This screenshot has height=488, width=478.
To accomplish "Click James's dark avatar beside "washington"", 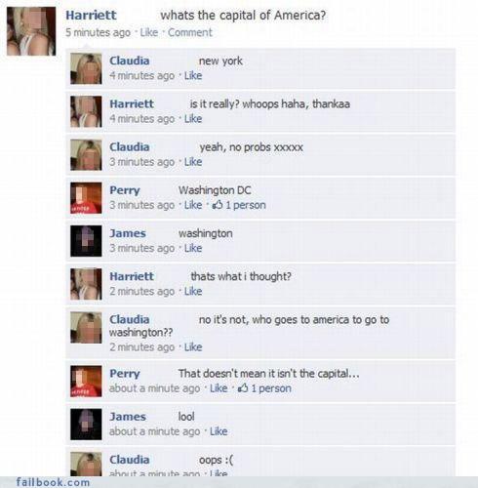I will point(86,241).
